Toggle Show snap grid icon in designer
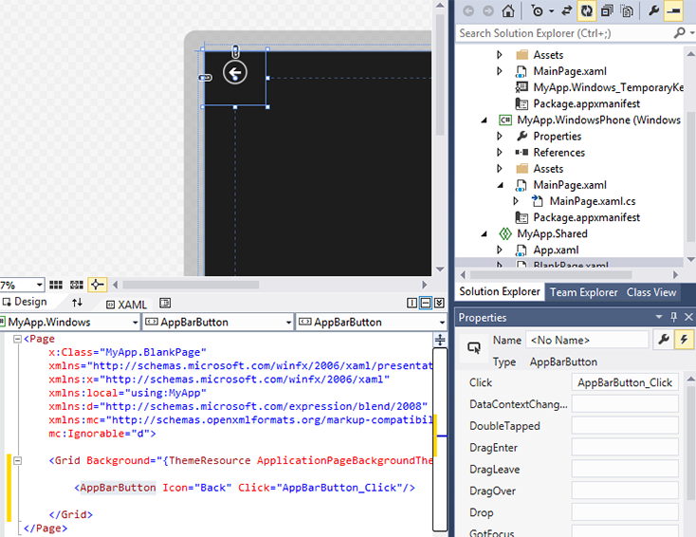Image resolution: width=696 pixels, height=537 pixels. pyautogui.click(x=56, y=285)
